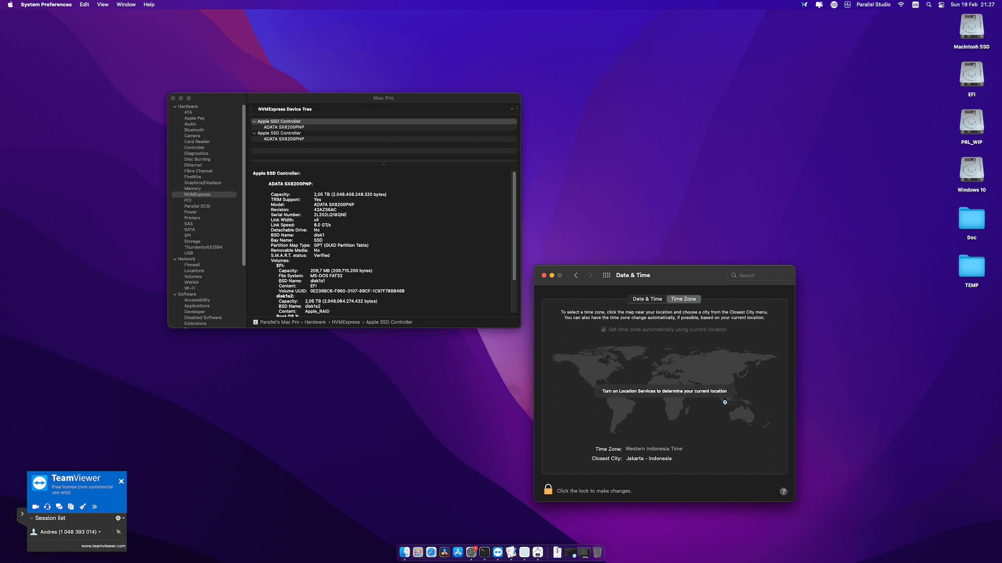Image resolution: width=1002 pixels, height=563 pixels.
Task: Close the TeamViewer panel with the X
Action: [x=121, y=481]
